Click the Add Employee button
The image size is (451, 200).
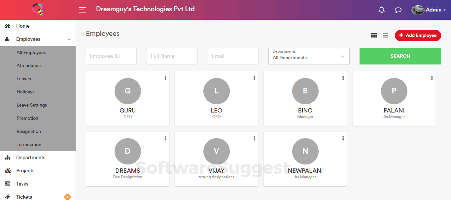(x=418, y=35)
